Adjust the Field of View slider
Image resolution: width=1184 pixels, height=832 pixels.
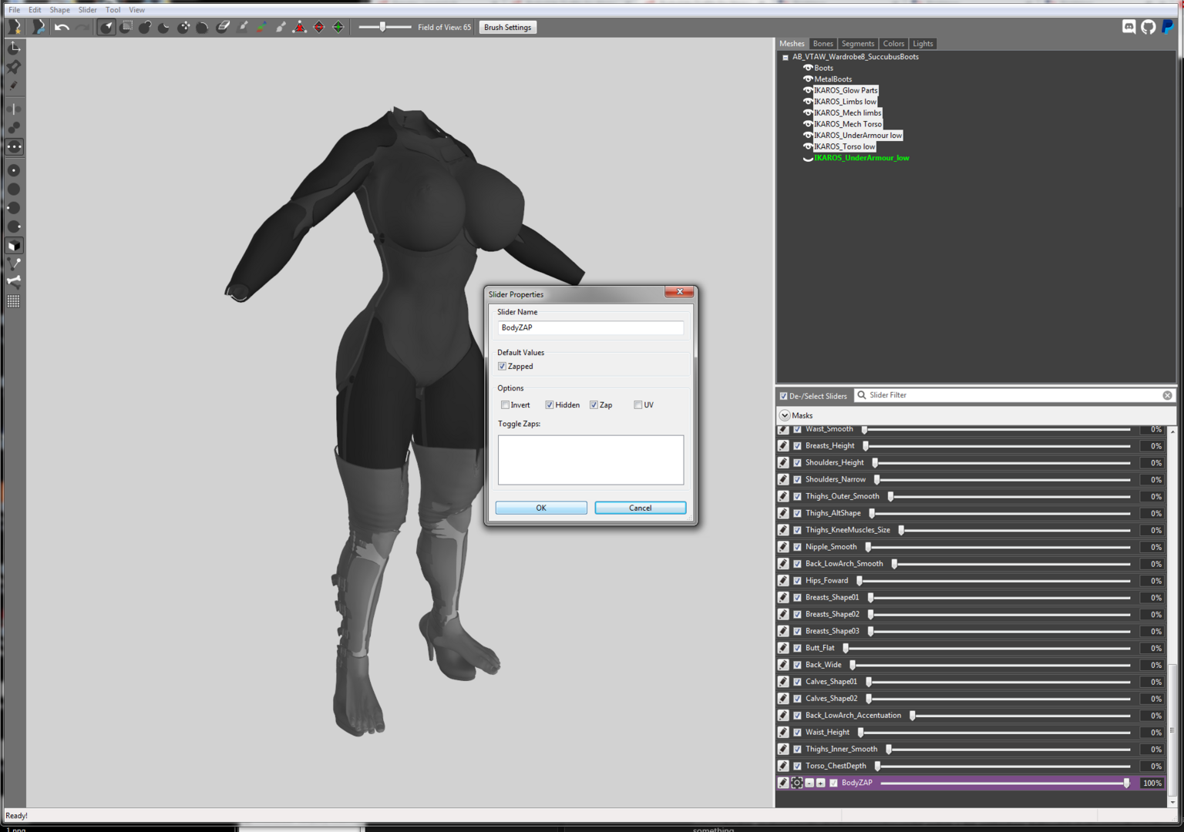pyautogui.click(x=385, y=27)
